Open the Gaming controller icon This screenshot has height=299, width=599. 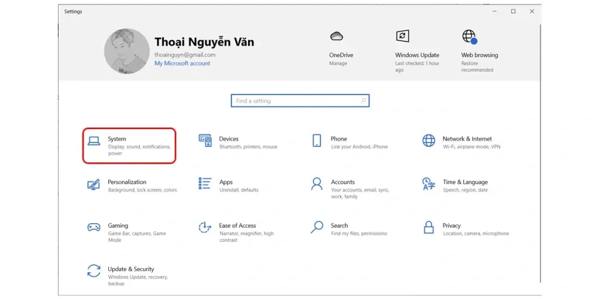click(94, 227)
